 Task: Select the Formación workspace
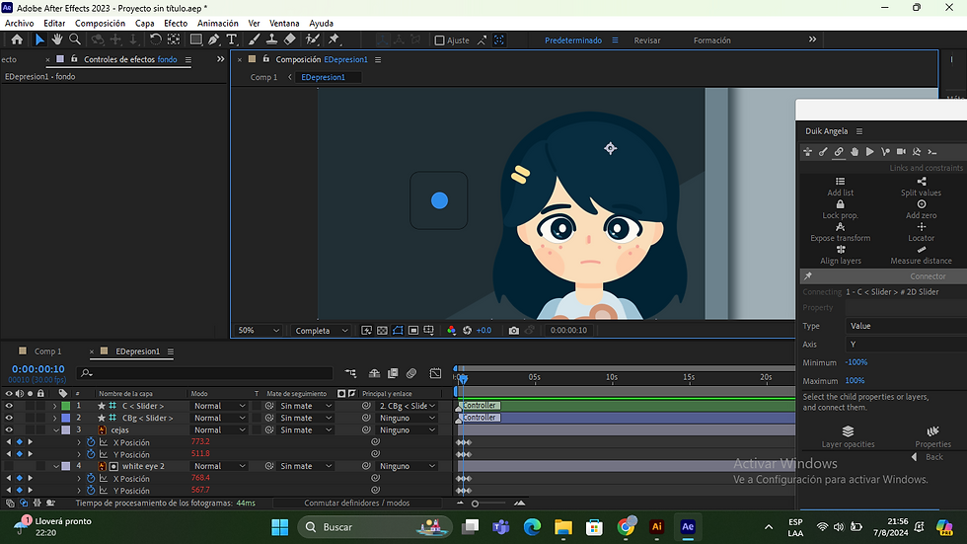tap(711, 40)
